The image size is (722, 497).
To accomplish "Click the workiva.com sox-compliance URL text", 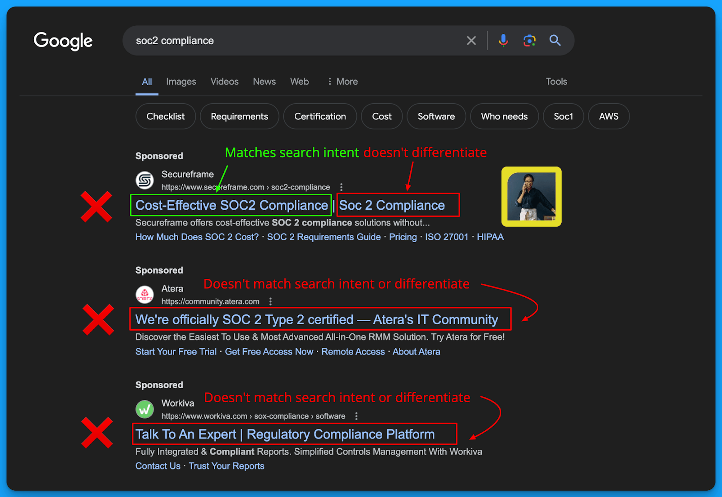I will tap(253, 416).
